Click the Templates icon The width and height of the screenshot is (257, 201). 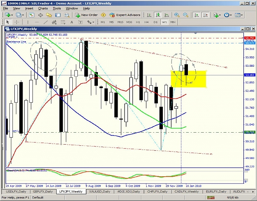point(238,15)
